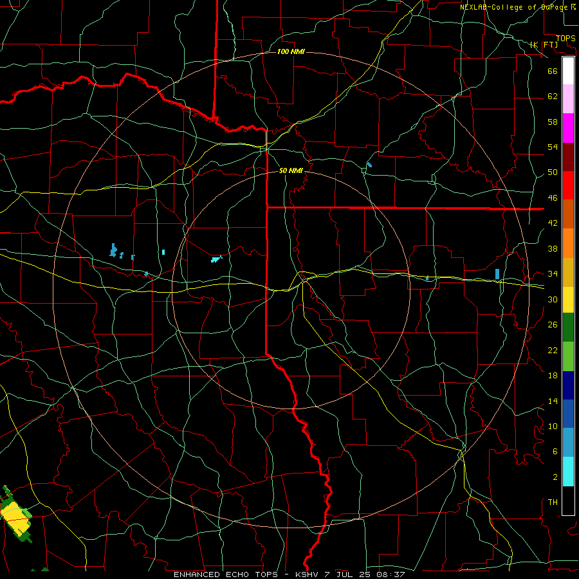Click the "[K FT]" units label
Image resolution: width=579 pixels, height=579 pixels.
point(544,44)
